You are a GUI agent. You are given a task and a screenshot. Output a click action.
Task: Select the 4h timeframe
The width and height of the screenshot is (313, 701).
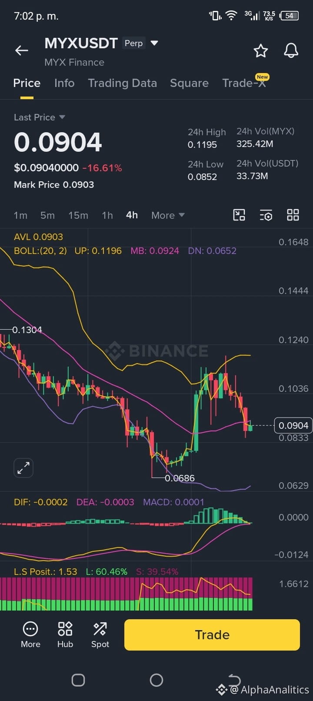pos(132,215)
